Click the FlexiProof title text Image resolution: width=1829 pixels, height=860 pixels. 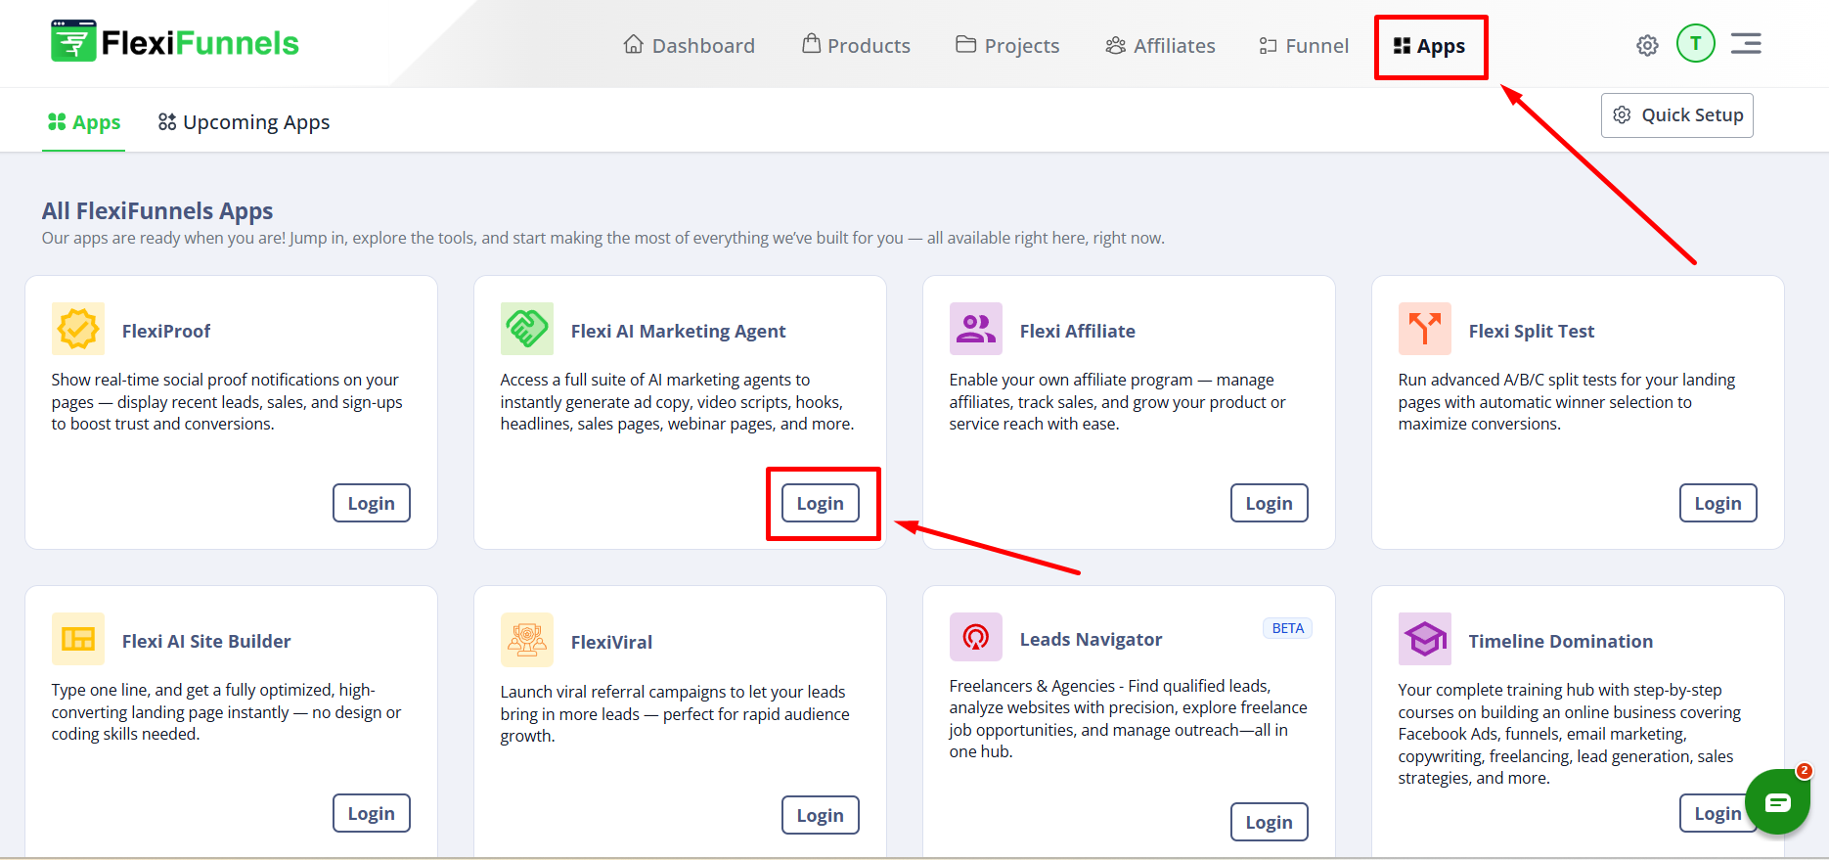[x=166, y=331]
